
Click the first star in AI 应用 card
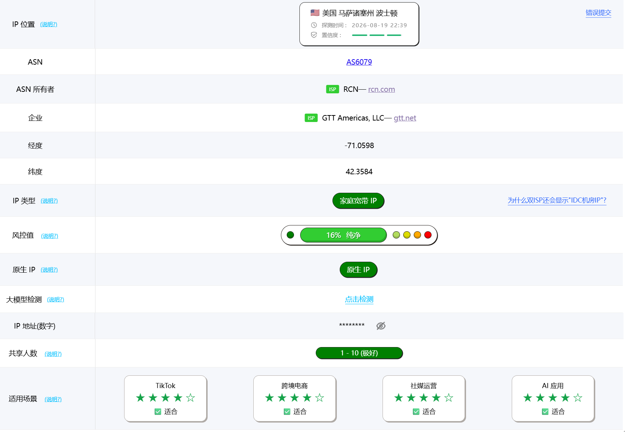[528, 398]
